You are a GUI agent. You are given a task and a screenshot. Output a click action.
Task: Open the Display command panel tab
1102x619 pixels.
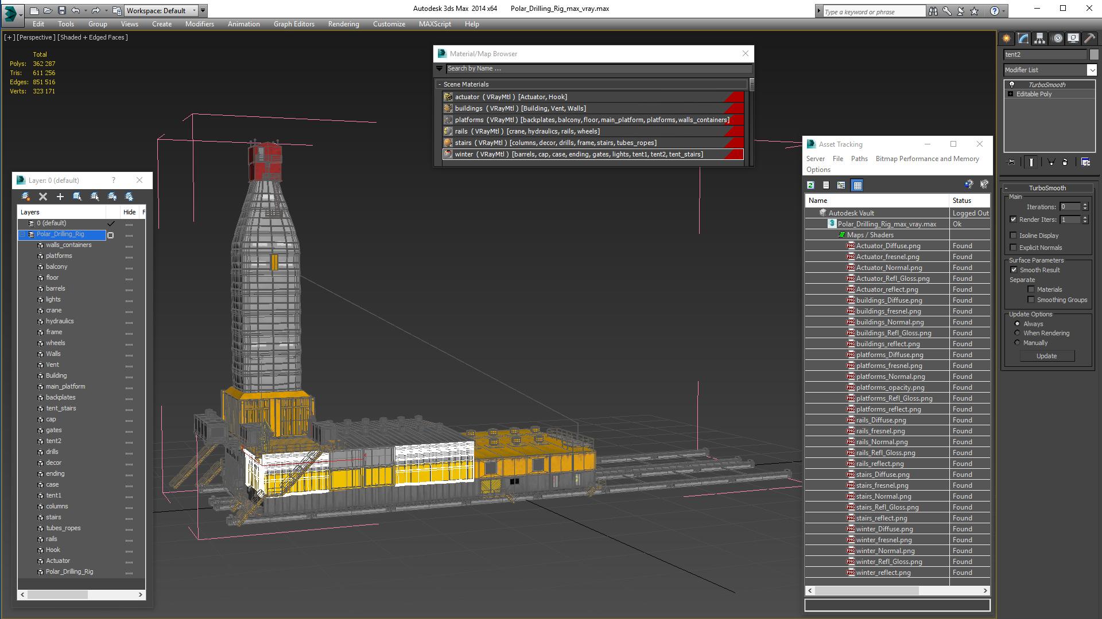[x=1073, y=38]
